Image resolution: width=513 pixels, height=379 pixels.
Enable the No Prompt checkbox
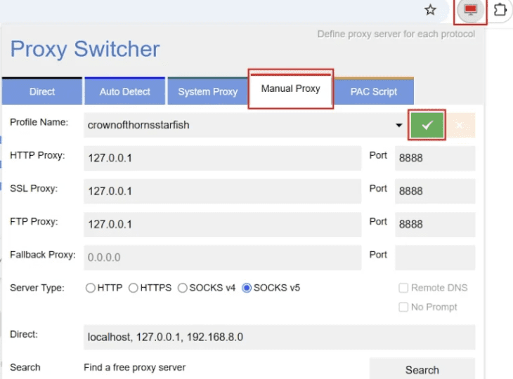(403, 307)
